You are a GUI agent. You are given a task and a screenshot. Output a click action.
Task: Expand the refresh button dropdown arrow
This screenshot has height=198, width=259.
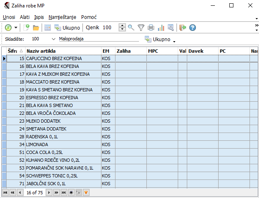coord(16,28)
